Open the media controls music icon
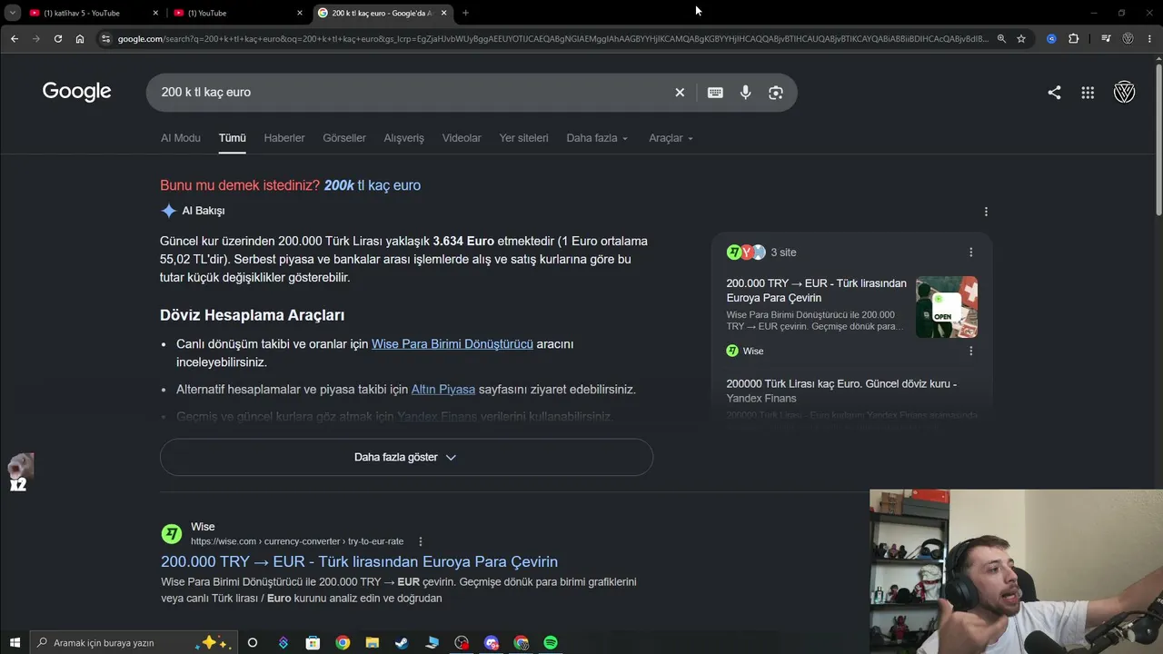1163x654 pixels. click(1106, 39)
